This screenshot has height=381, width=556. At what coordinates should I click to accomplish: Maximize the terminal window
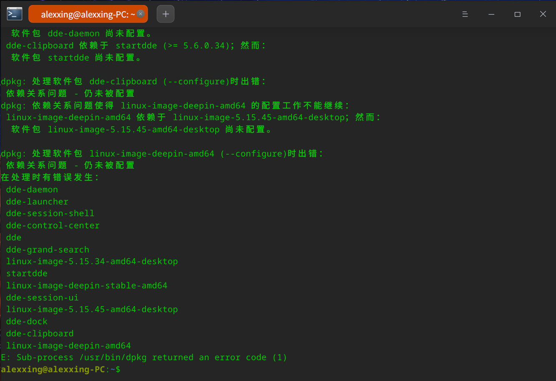coord(517,14)
